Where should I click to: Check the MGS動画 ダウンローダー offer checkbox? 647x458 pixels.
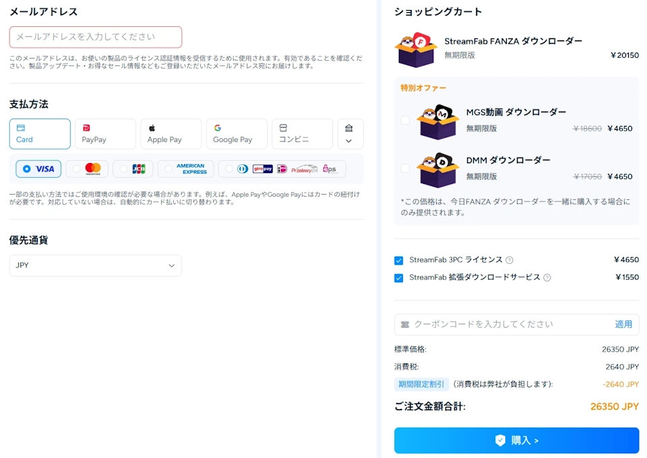(x=405, y=121)
